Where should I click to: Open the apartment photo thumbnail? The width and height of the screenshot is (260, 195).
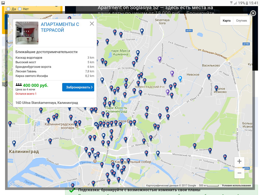pos(27,33)
